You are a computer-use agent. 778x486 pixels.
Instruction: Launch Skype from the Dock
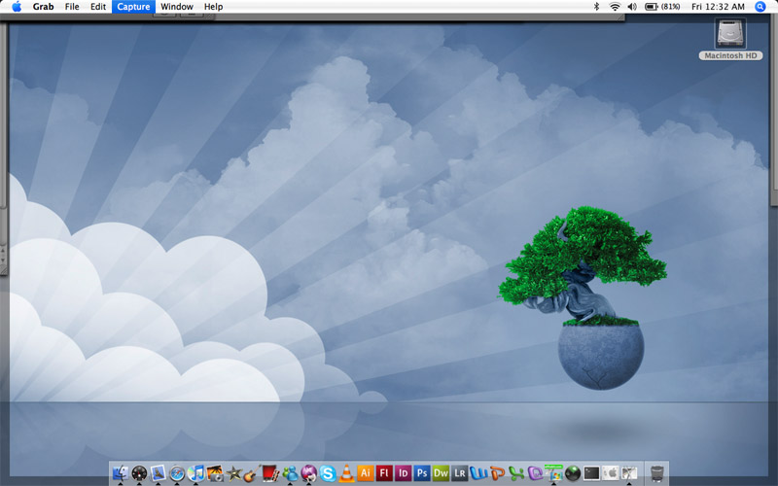pos(328,473)
